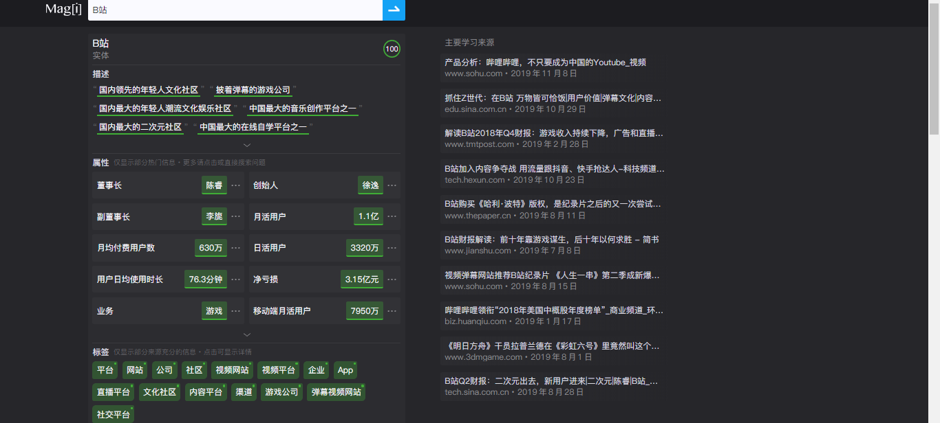940x423 pixels.
Task: Click the 移动端月活用户 attribute label
Action: [282, 311]
